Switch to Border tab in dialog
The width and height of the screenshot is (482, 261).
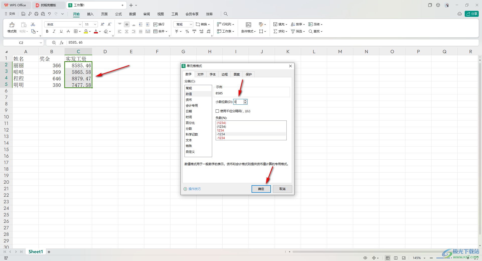(224, 74)
